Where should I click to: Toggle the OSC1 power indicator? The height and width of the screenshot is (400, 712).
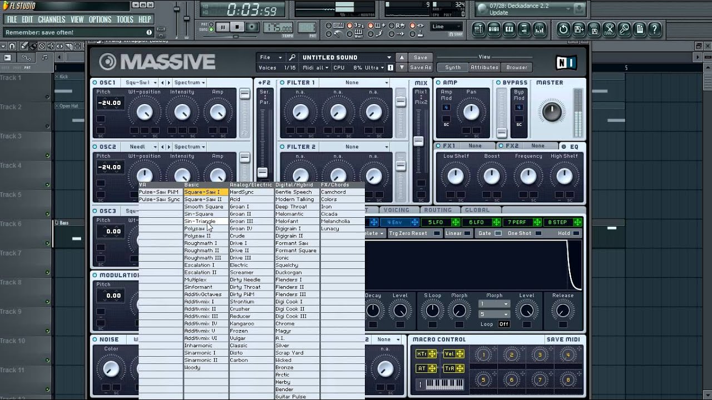pyautogui.click(x=95, y=83)
